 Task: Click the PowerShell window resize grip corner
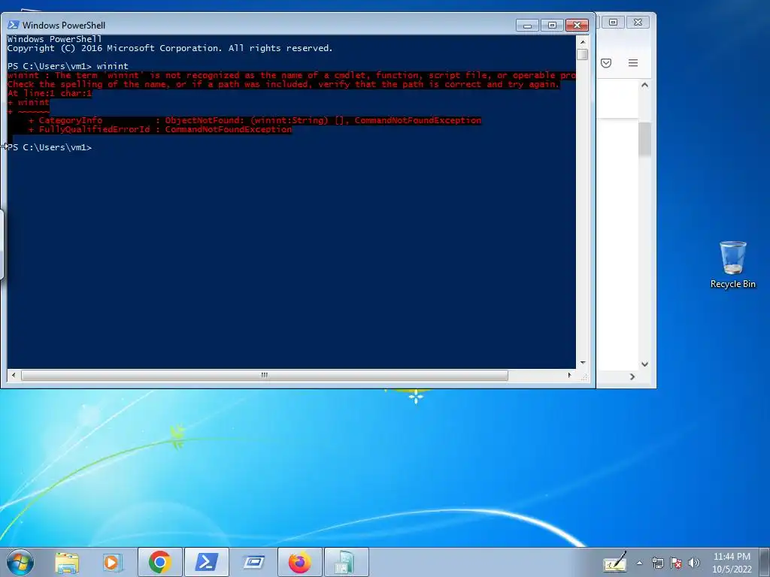point(584,376)
